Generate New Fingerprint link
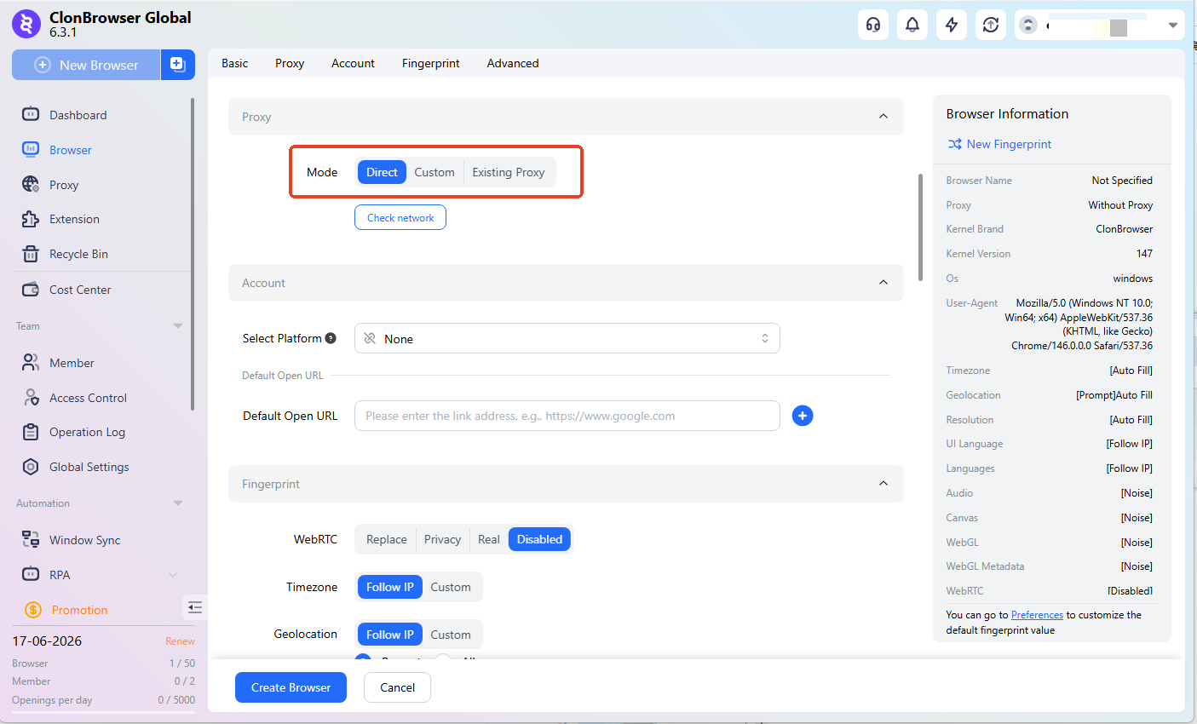 1000,144
